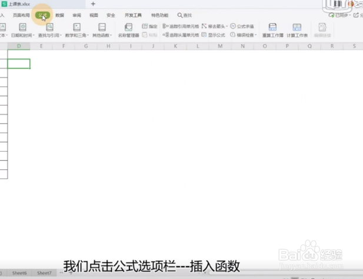Open the 安全 tab
This screenshot has width=363, height=279.
tap(111, 15)
